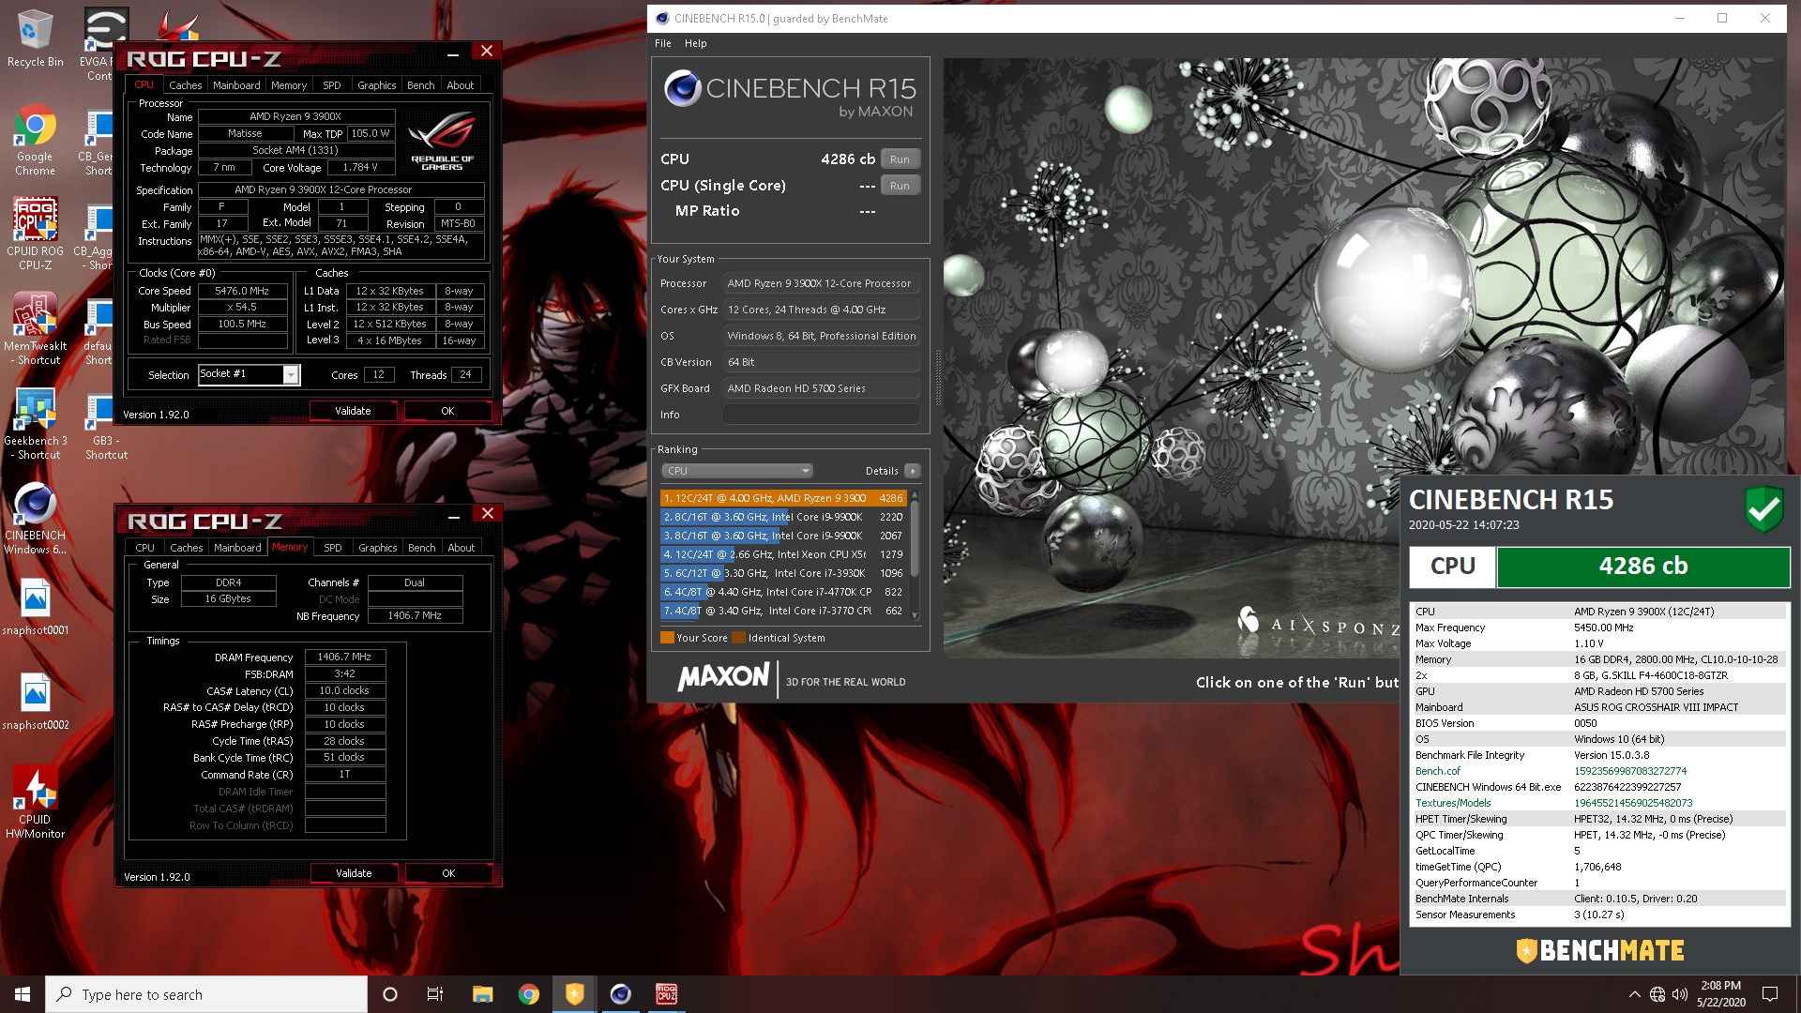The height and width of the screenshot is (1013, 1801).
Task: Open SPD tab in top CPU-Z window
Action: coord(332,85)
